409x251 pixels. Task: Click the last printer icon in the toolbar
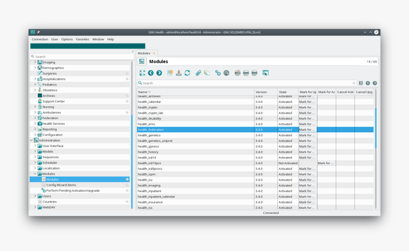pyautogui.click(x=254, y=73)
